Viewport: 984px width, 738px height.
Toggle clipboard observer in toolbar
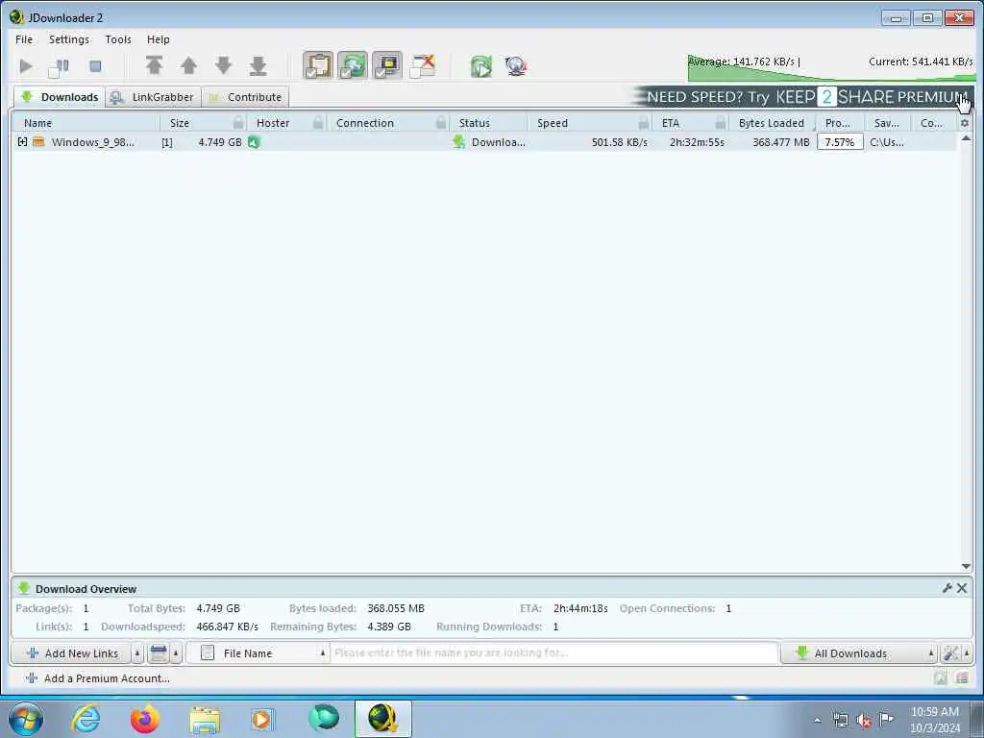pyautogui.click(x=318, y=66)
